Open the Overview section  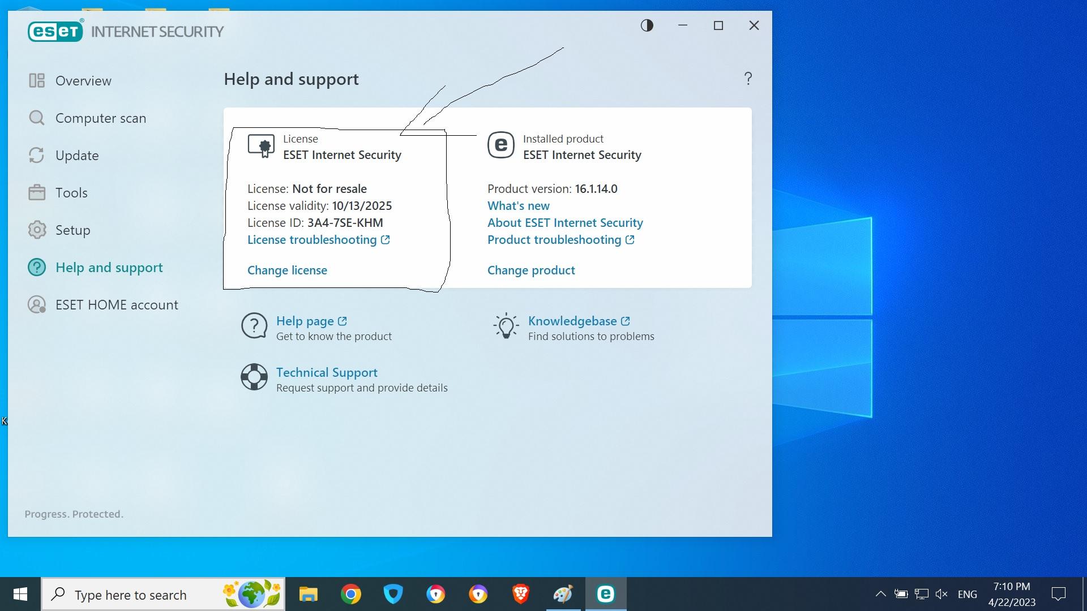click(83, 81)
